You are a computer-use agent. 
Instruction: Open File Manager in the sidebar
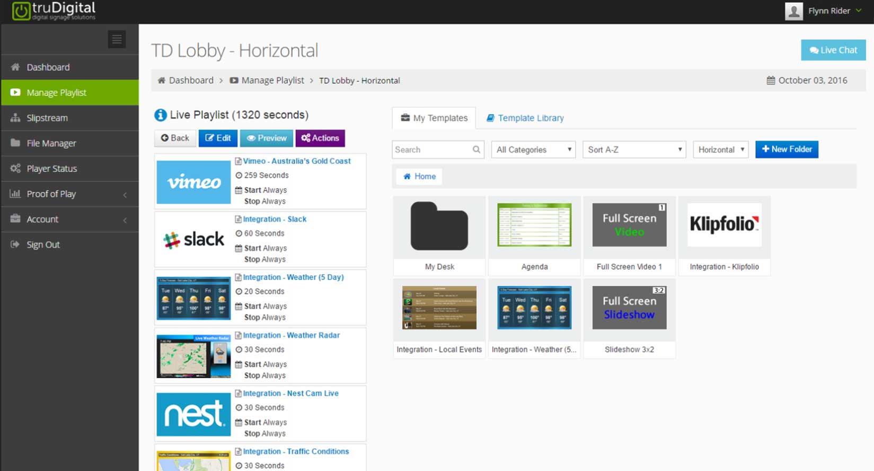(69, 143)
